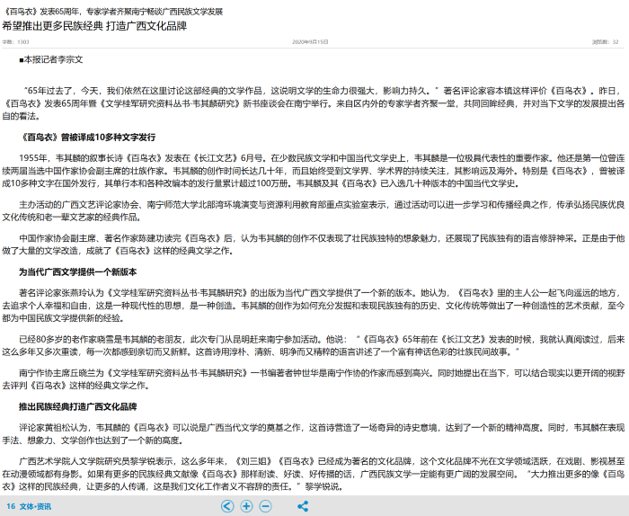Image resolution: width=629 pixels, height=516 pixels.
Task: Select the publication date 2020年9月15日
Action: pos(310,41)
